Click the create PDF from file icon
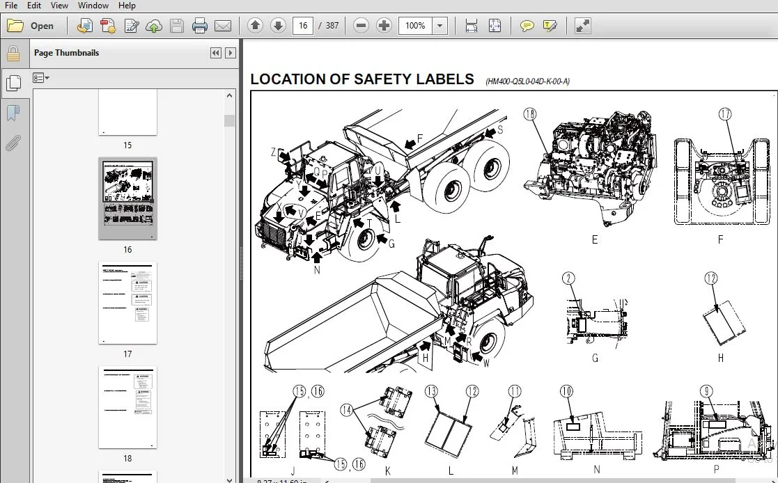Screen dimensions: 778x483 85,26
